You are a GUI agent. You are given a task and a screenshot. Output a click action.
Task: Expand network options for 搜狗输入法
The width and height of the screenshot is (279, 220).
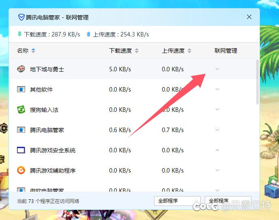[217, 109]
